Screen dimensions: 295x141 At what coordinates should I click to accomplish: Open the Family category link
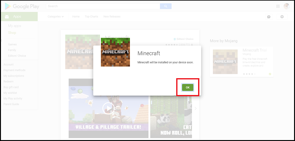[12, 50]
